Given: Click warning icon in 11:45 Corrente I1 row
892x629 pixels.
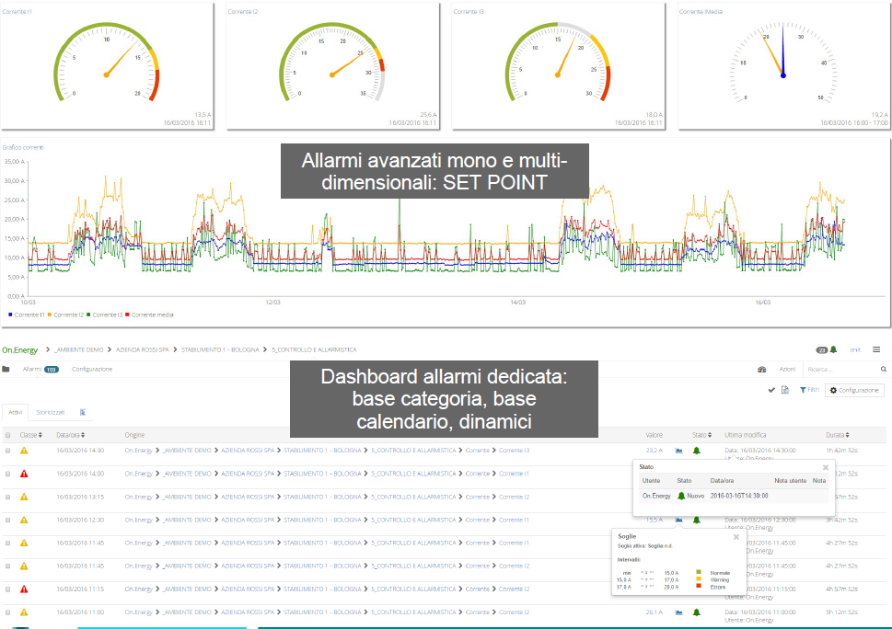Looking at the screenshot, I should (24, 543).
